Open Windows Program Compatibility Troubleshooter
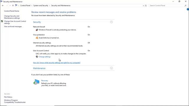 pos(15,101)
